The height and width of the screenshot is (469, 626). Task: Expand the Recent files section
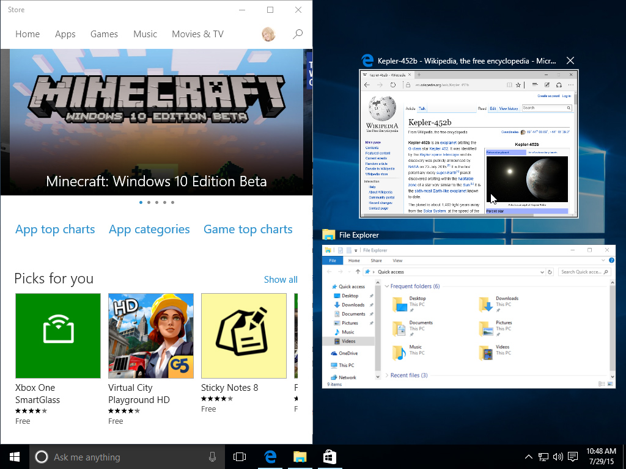[386, 376]
